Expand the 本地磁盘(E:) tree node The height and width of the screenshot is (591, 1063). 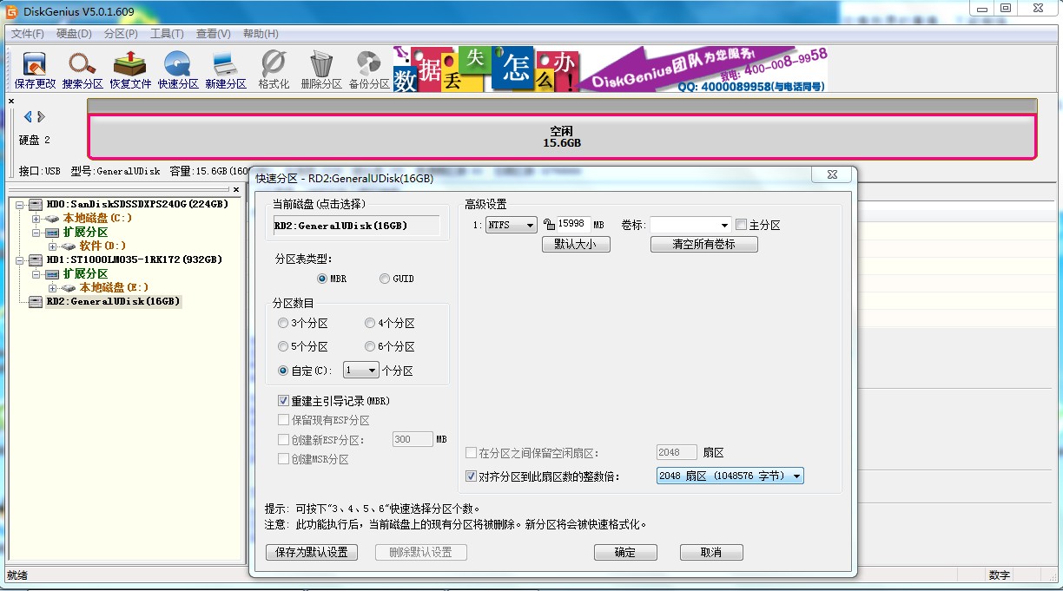[x=53, y=287]
